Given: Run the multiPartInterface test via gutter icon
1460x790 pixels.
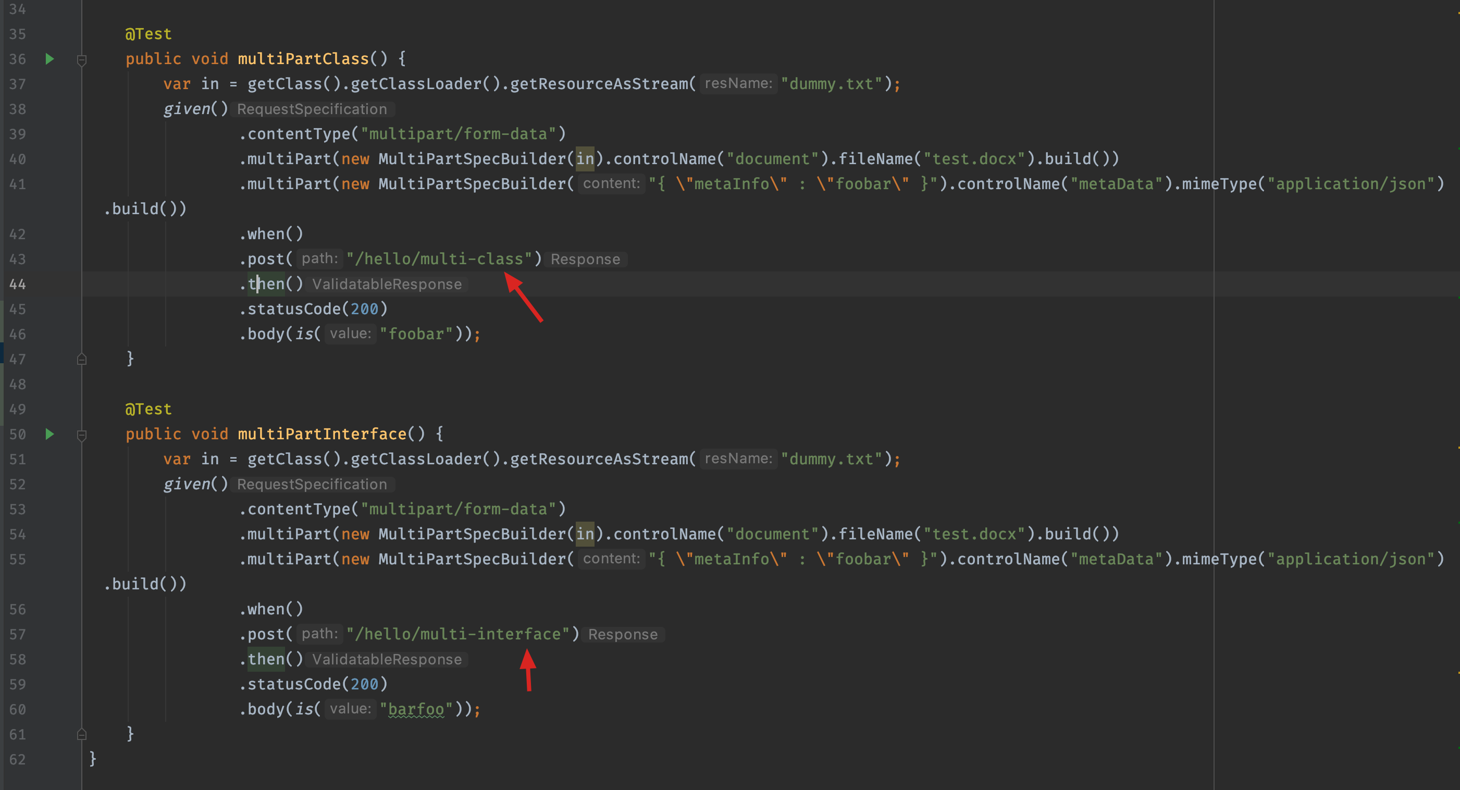Looking at the screenshot, I should pos(50,434).
